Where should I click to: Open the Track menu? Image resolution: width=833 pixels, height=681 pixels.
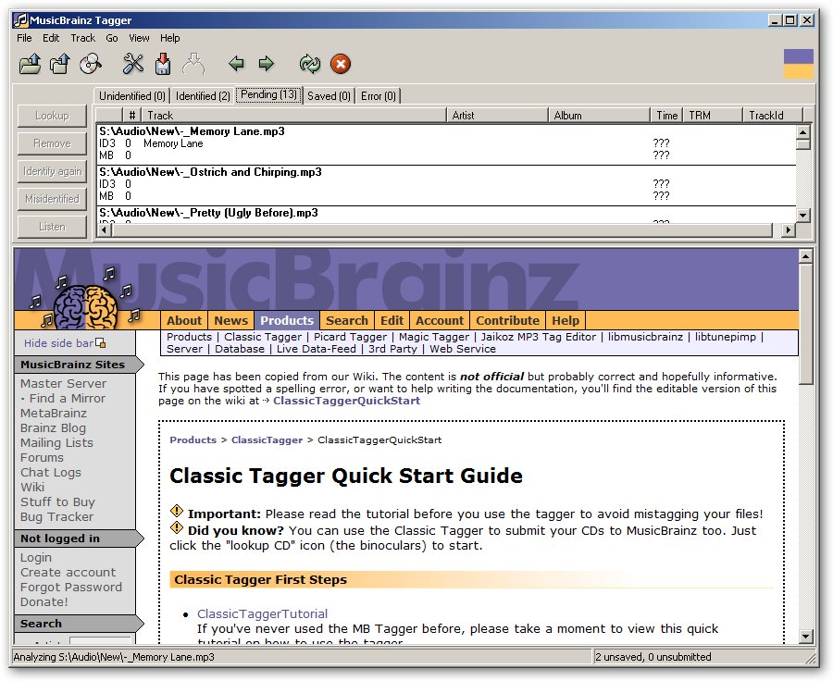pos(82,38)
